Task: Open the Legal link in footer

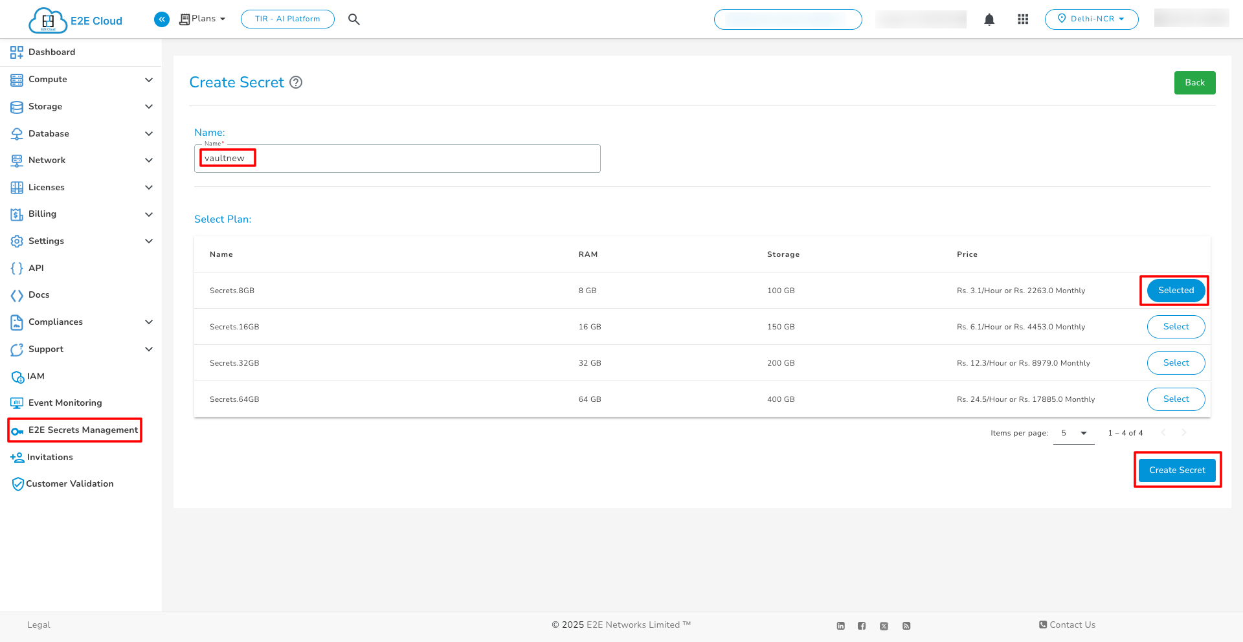Action: point(39,625)
